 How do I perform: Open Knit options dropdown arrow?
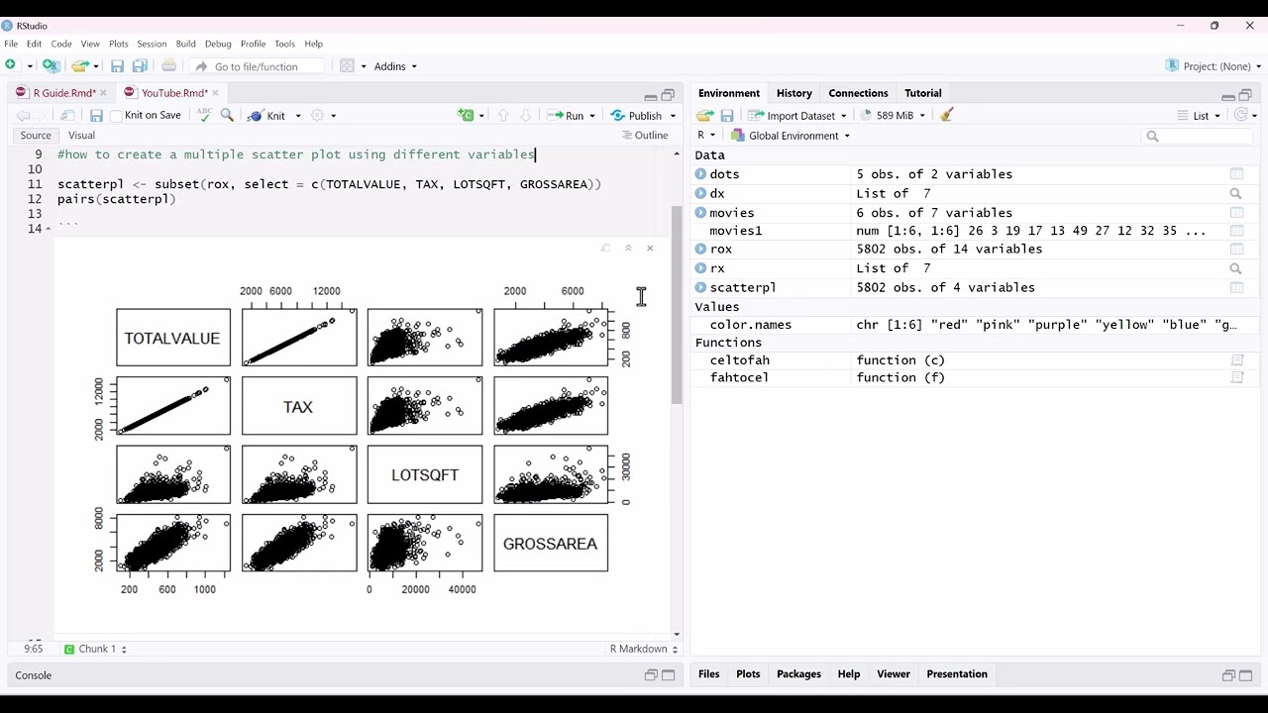pyautogui.click(x=298, y=116)
